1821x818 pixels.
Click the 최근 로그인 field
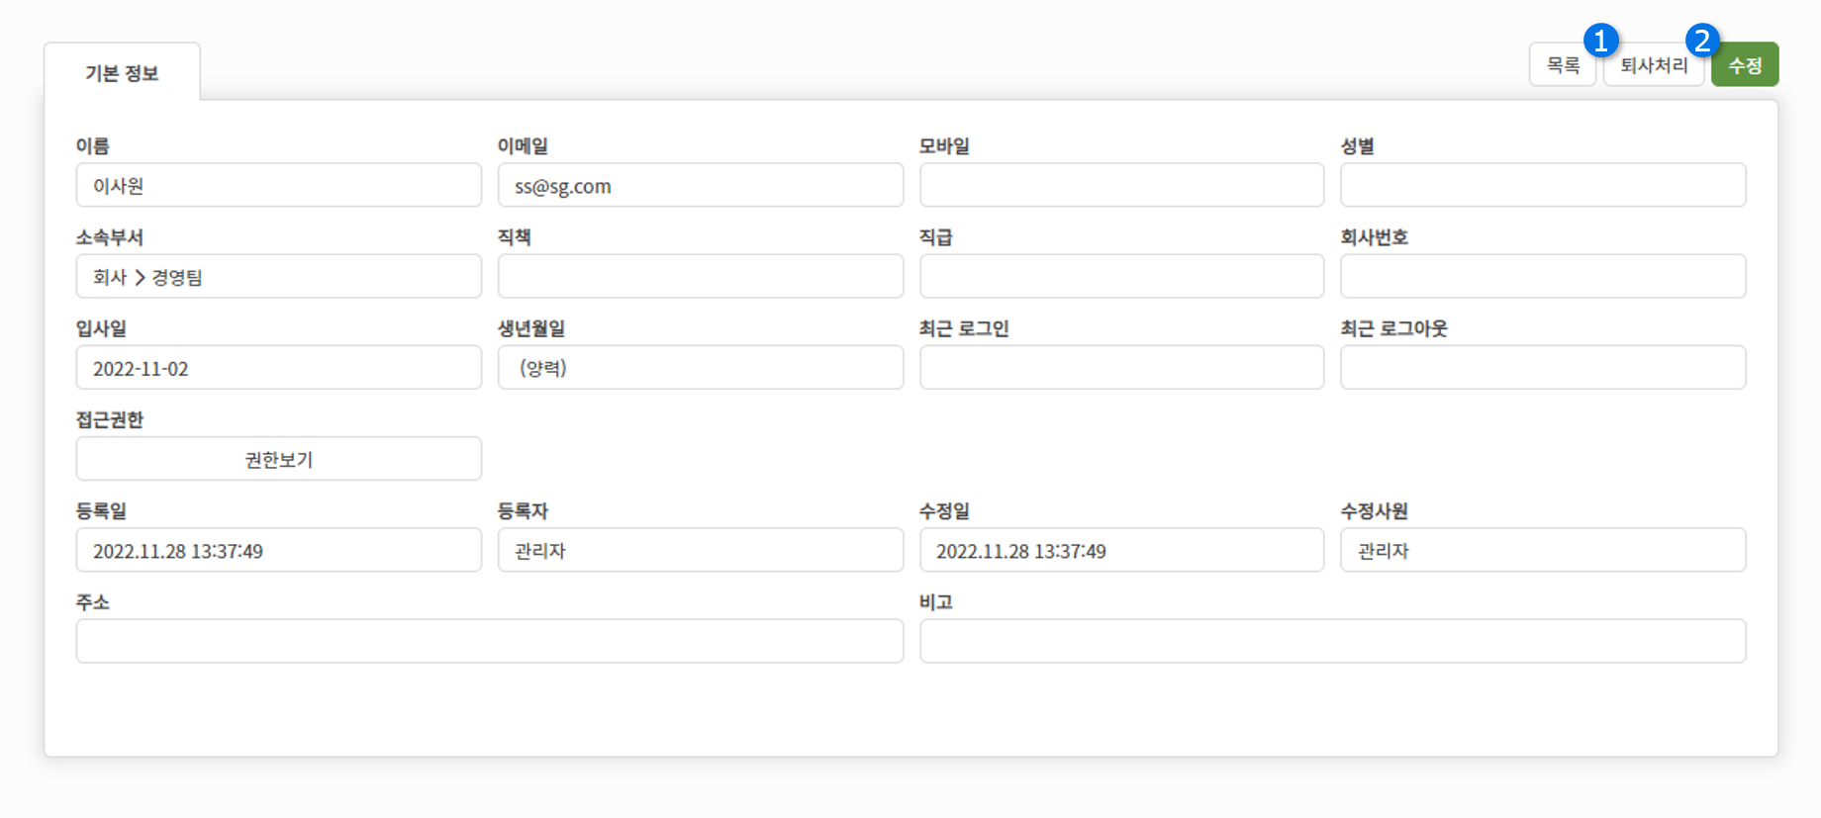[x=1122, y=367]
